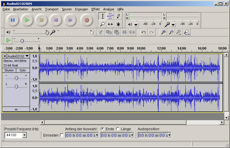Image resolution: width=230 pixels, height=148 pixels.
Task: Start recording with the red Record button
Action: pos(87,20)
